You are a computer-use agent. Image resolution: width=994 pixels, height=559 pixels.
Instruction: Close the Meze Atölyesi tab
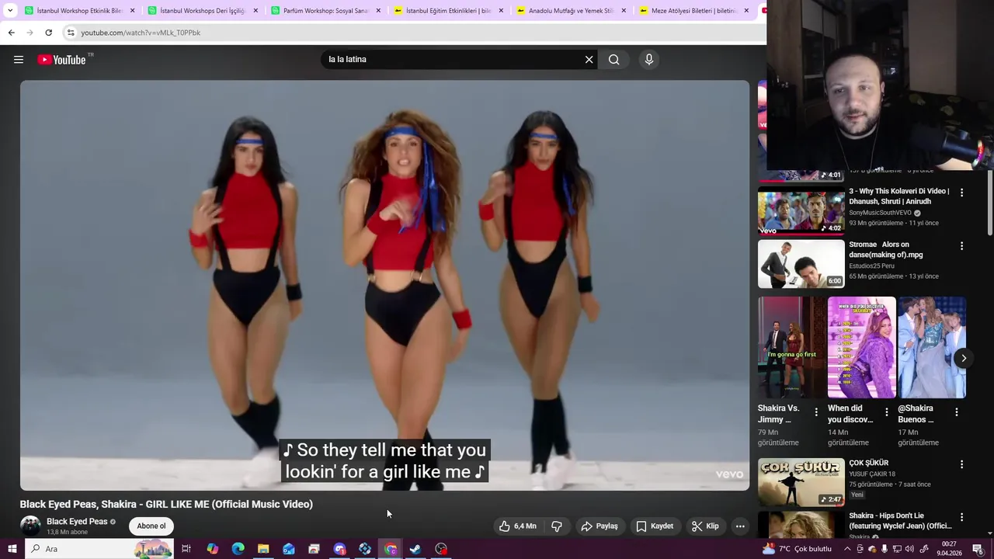746,11
